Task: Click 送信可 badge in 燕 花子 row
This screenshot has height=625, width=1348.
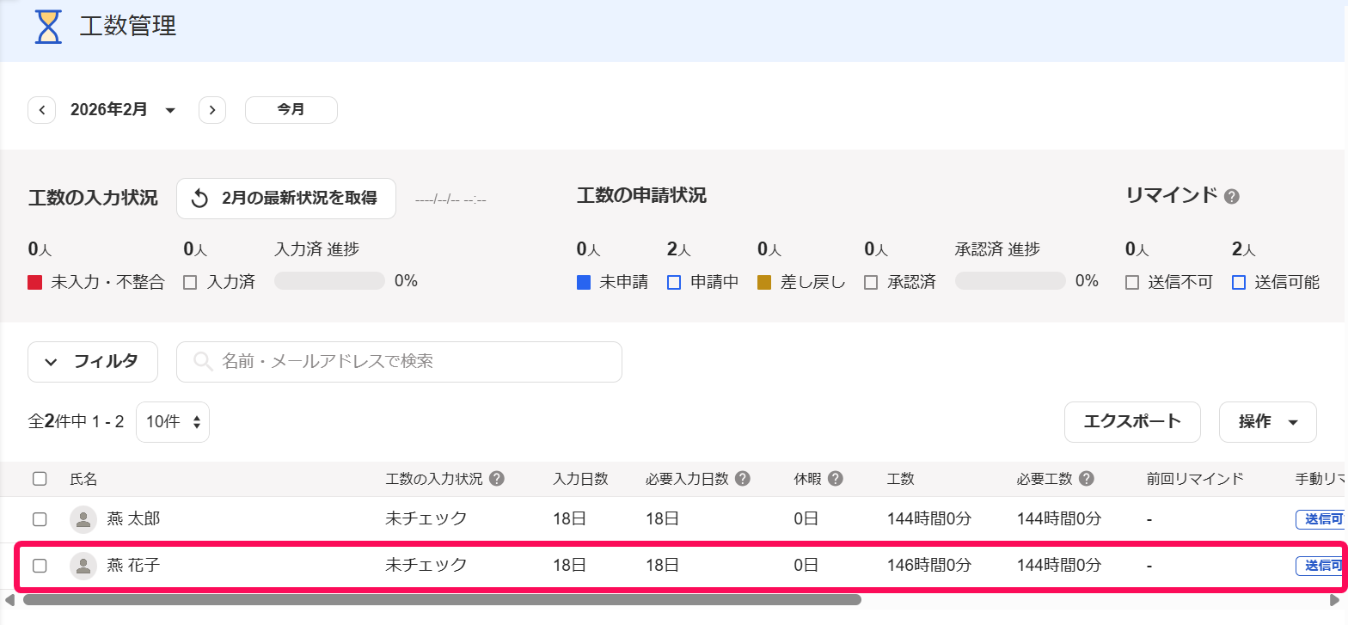Action: click(1320, 566)
